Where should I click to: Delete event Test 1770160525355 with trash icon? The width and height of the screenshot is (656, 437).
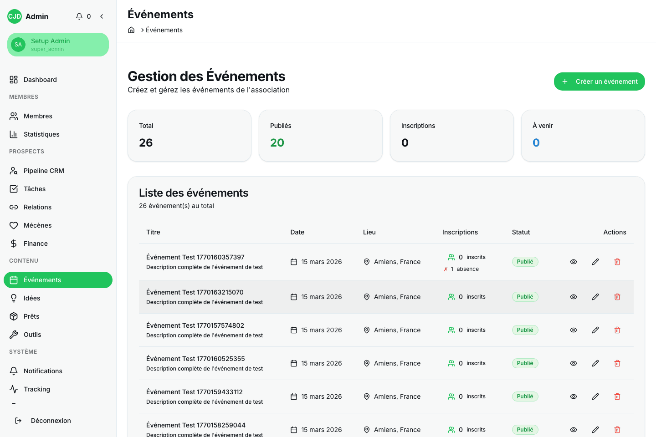pos(617,363)
